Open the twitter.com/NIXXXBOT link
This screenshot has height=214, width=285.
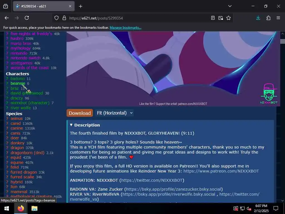pyautogui.click(x=152, y=180)
